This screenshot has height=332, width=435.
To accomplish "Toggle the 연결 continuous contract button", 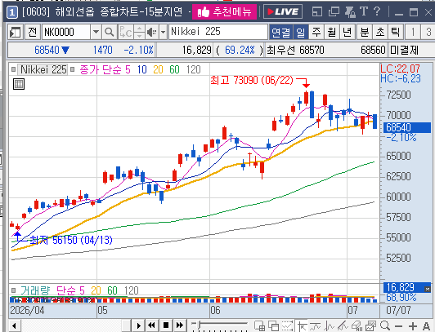I will click(x=280, y=33).
